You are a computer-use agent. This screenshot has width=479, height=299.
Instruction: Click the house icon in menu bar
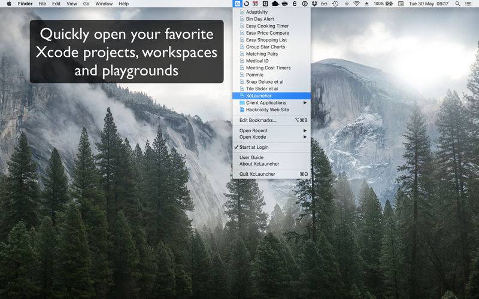(275, 4)
